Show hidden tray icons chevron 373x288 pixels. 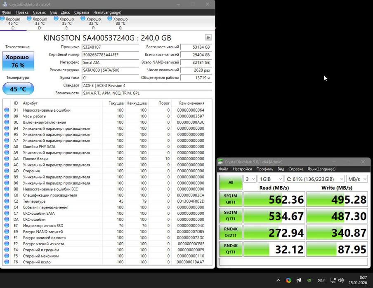point(278,281)
